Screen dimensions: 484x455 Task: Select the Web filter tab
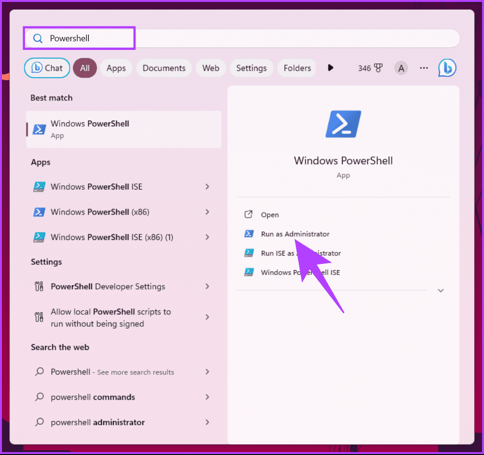pos(211,68)
